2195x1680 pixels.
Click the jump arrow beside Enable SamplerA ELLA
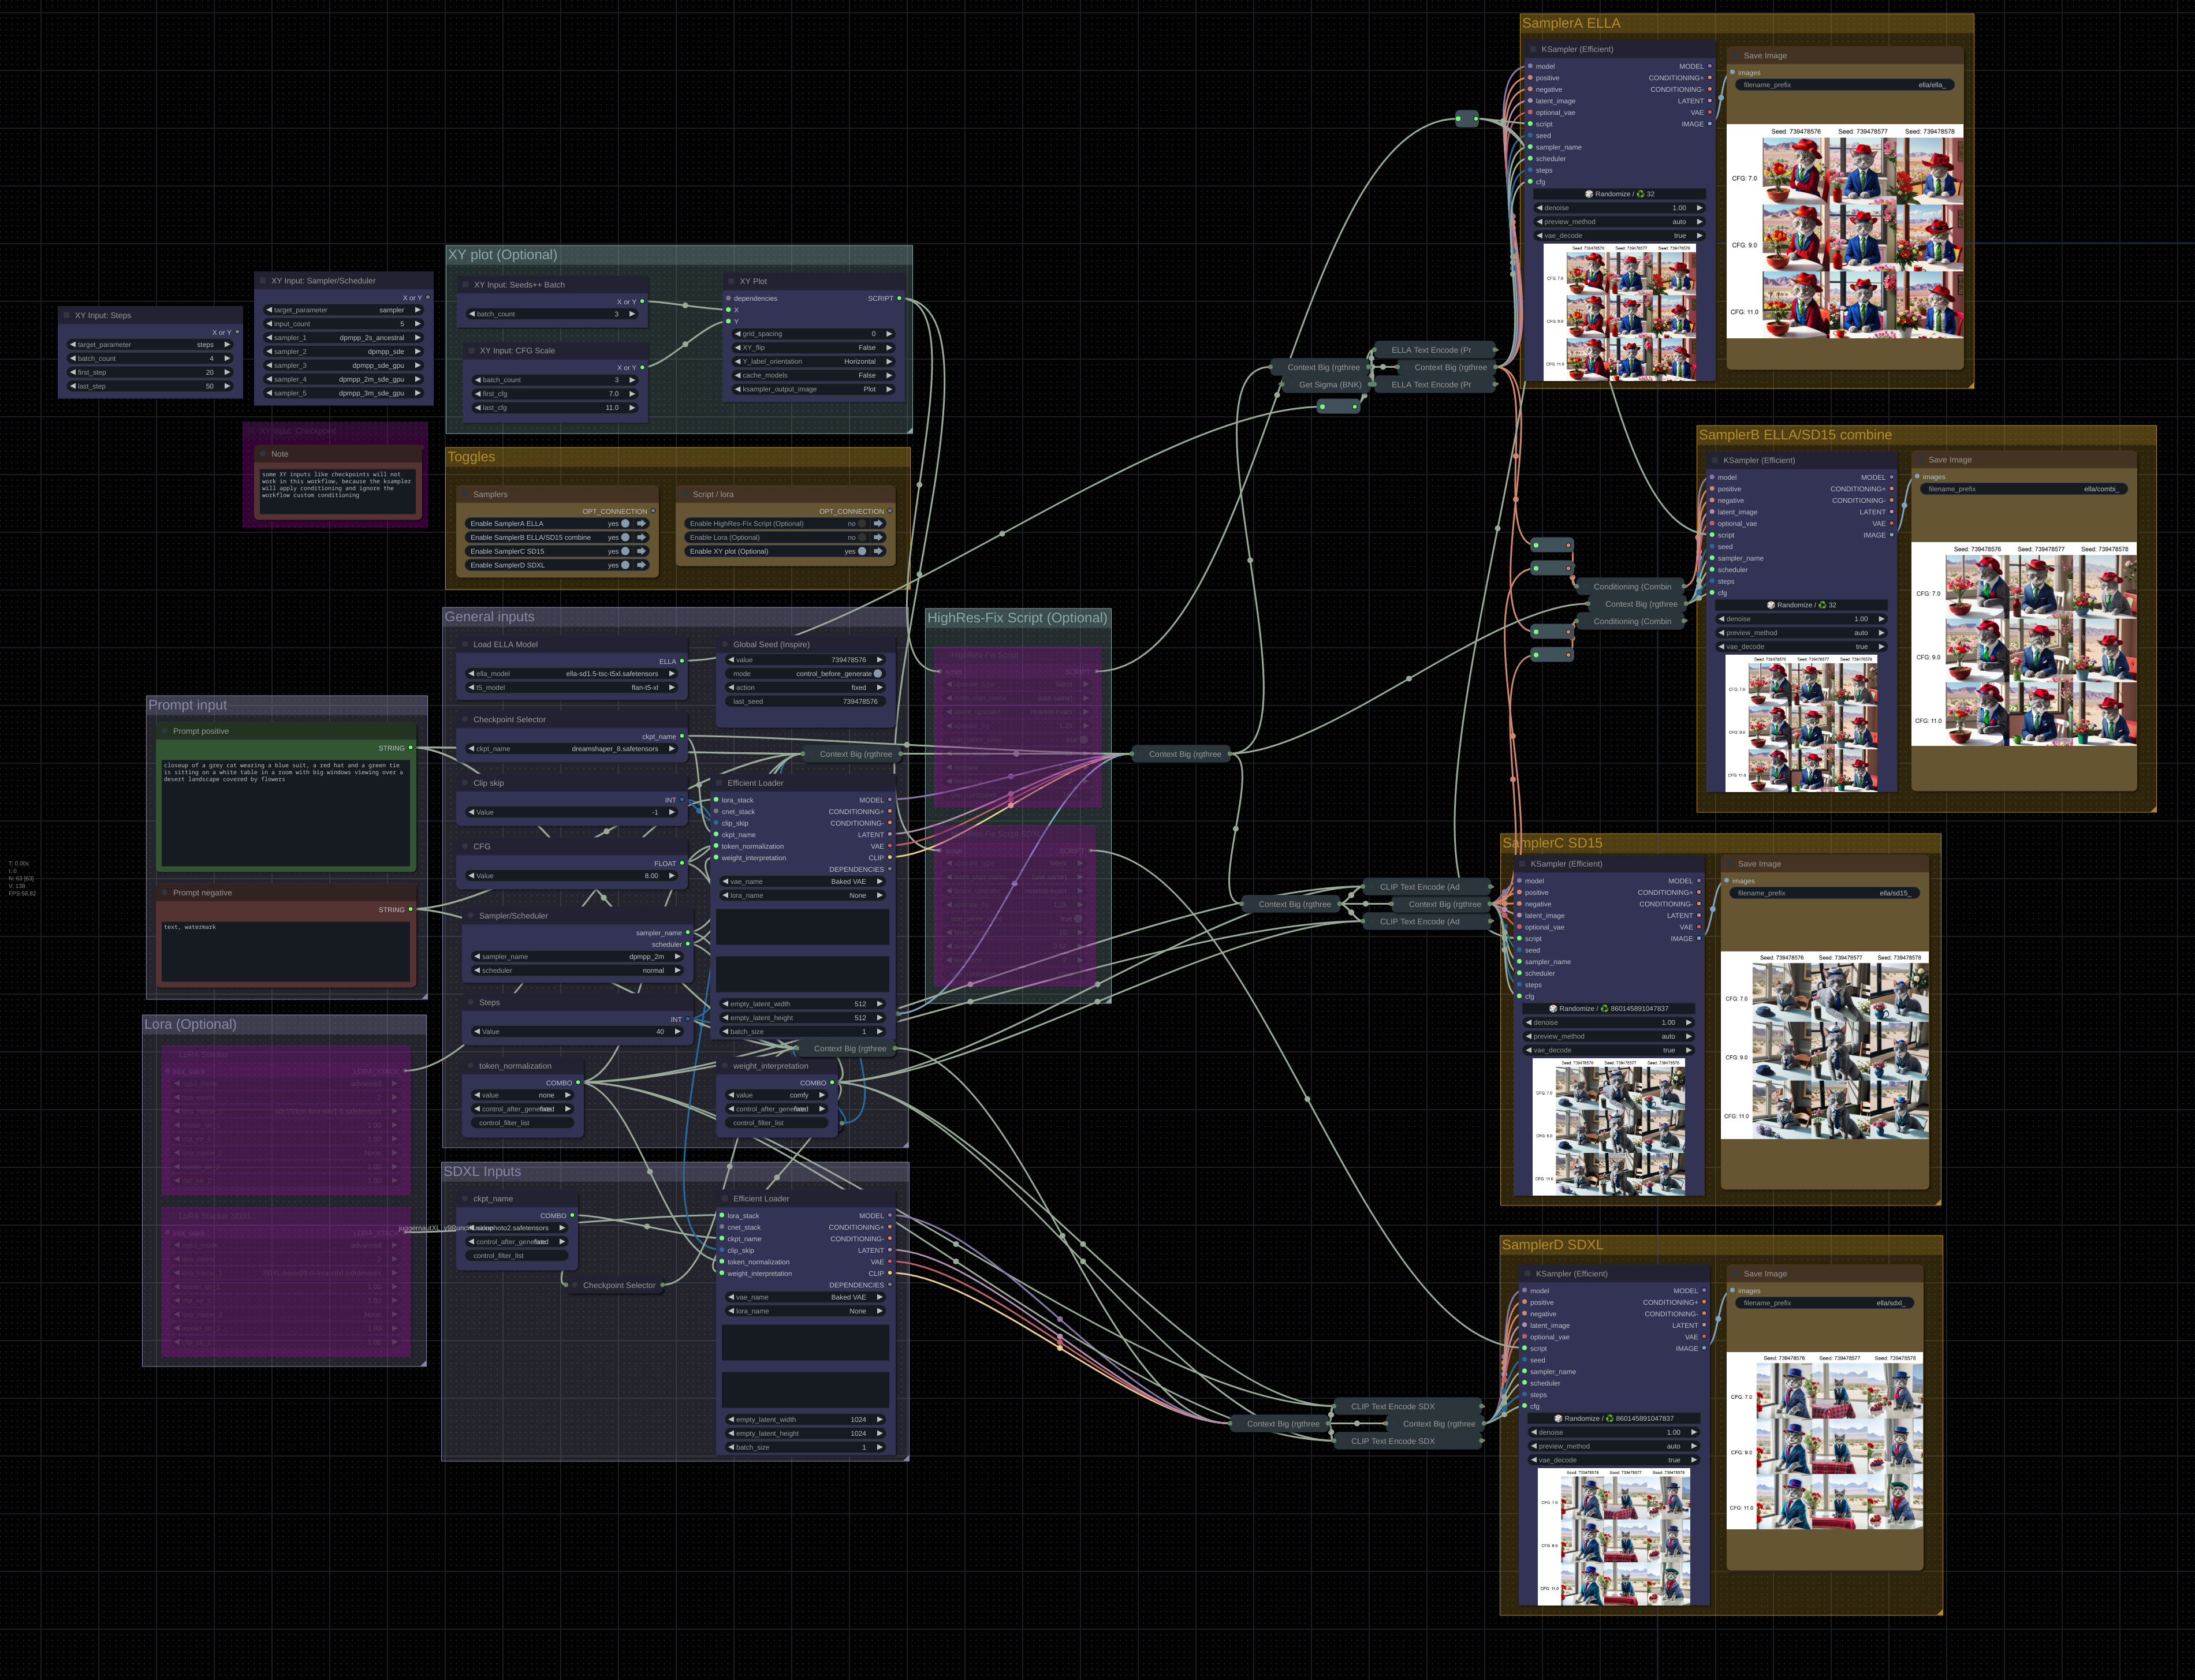pos(642,523)
